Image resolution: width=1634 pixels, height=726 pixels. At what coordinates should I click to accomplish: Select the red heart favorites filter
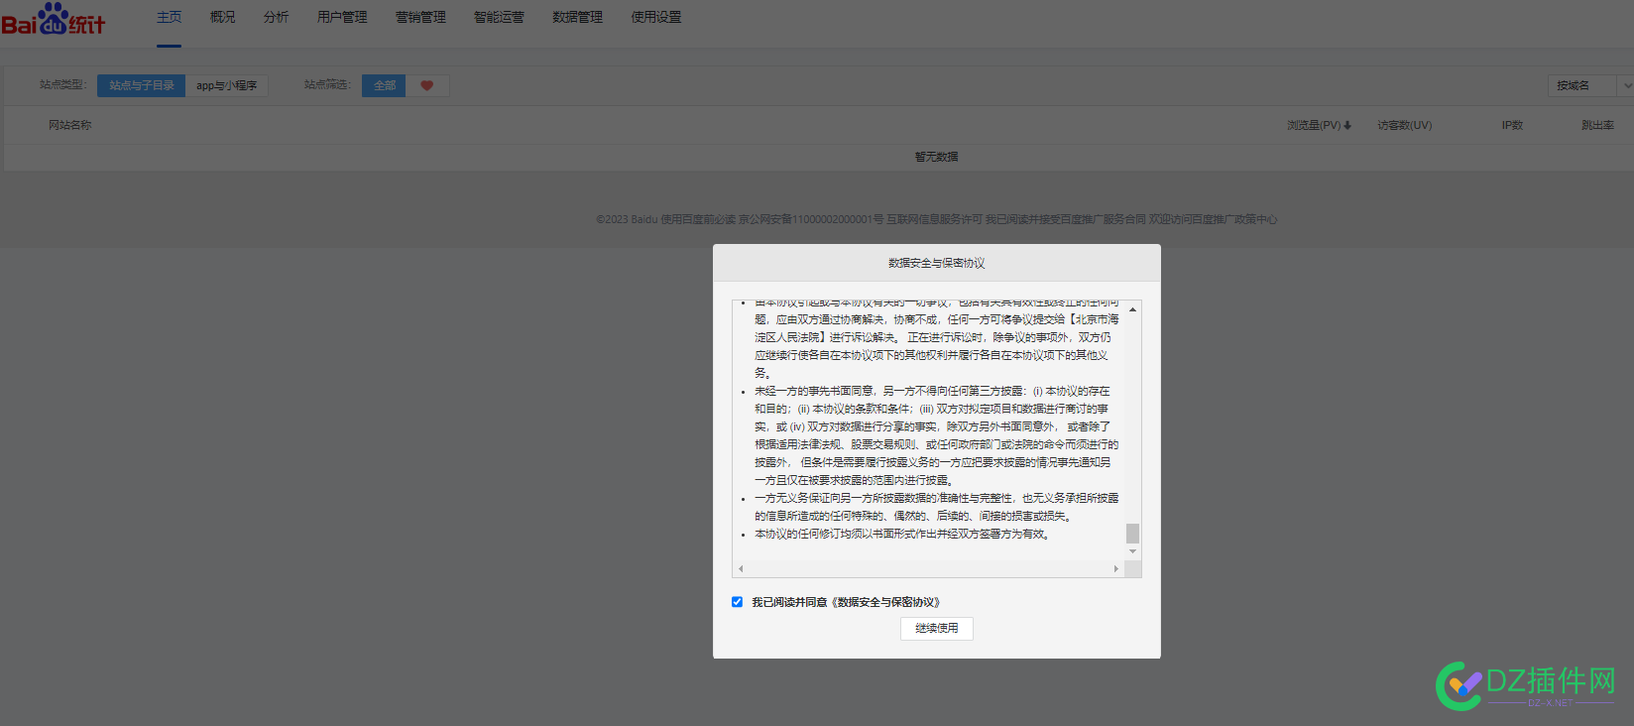[x=427, y=85]
